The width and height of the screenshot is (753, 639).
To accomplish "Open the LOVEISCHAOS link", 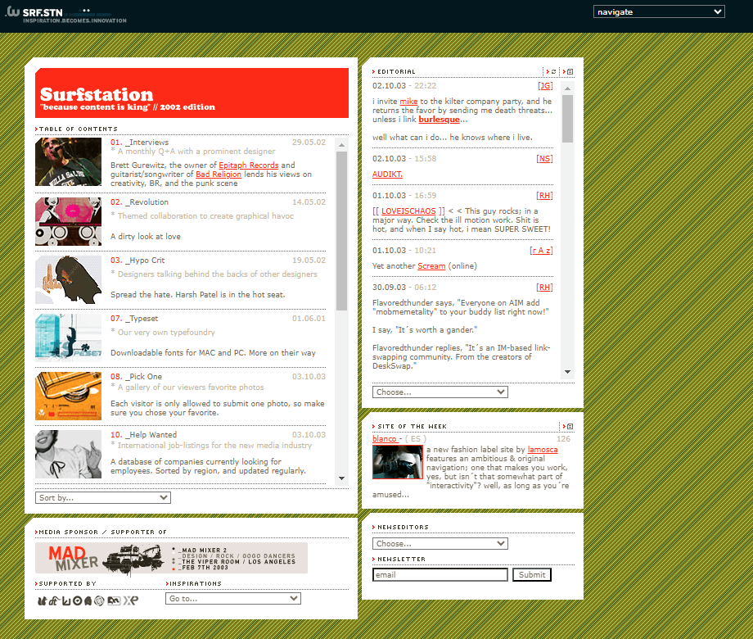I will (x=408, y=211).
